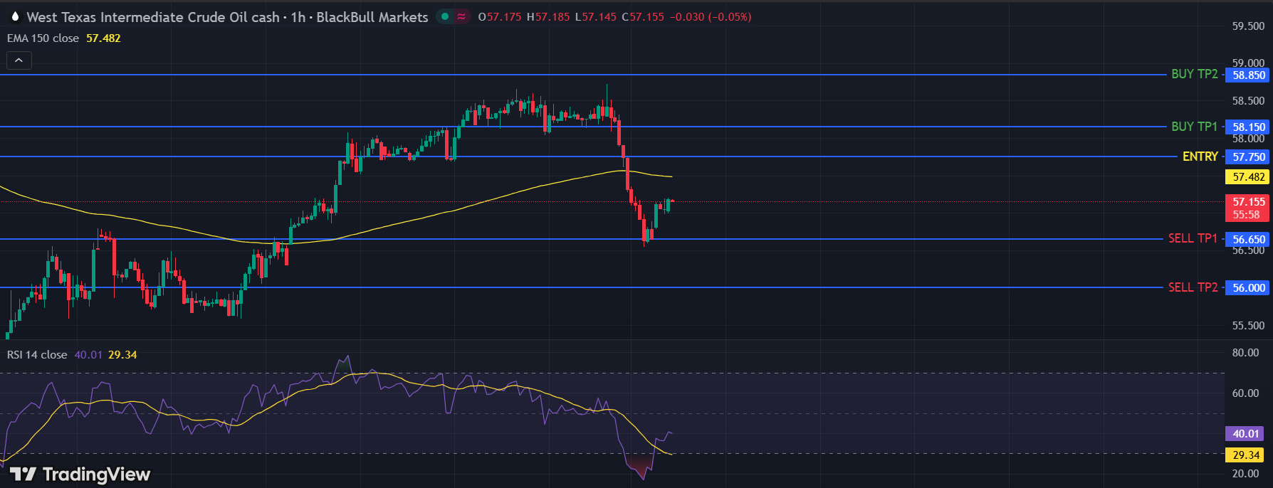Click the yellow 29.34 RSI average tag
The image size is (1273, 488).
1246,455
